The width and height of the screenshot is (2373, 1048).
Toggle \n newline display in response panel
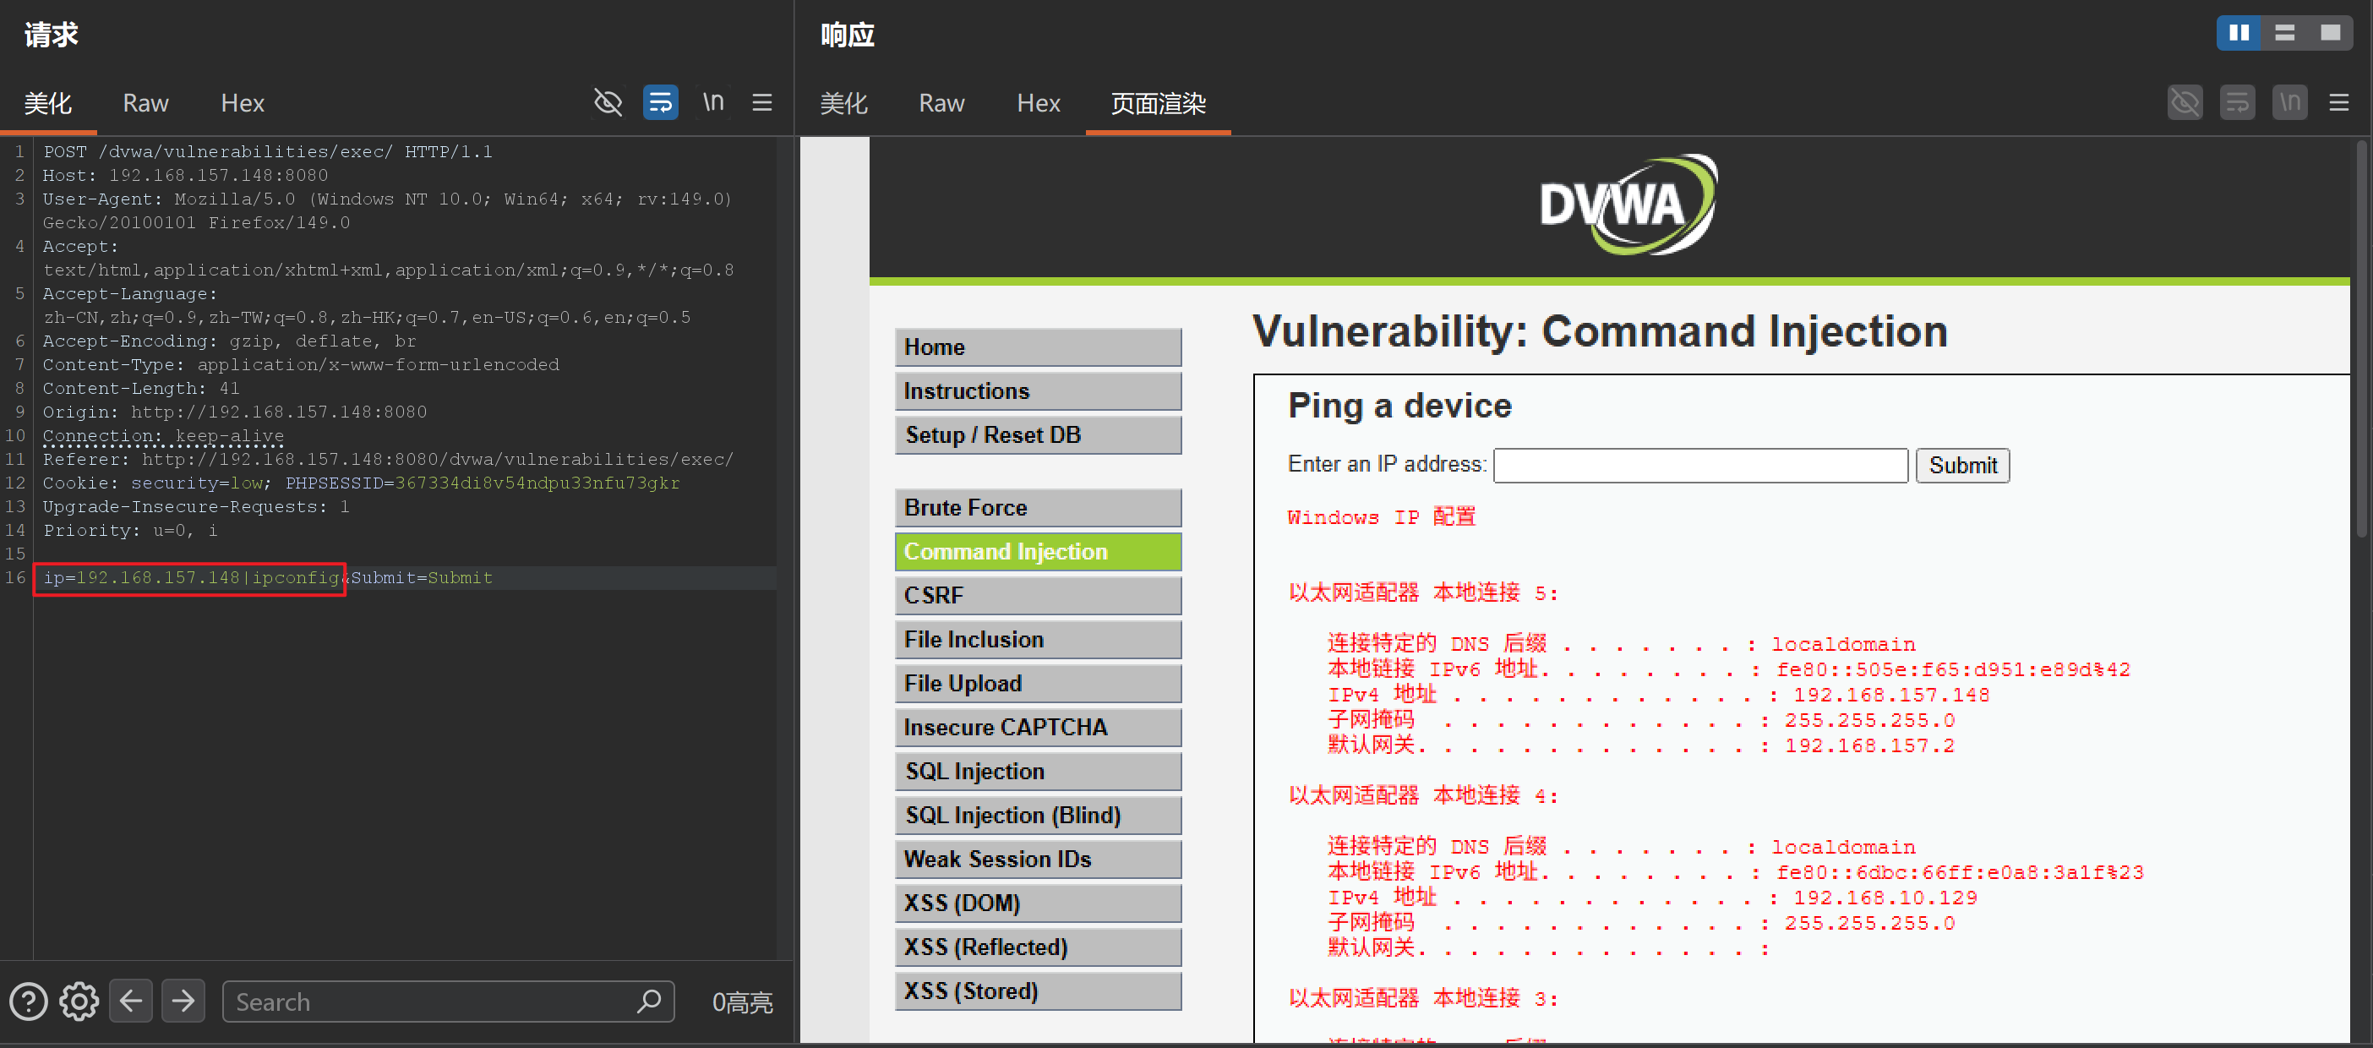[x=2290, y=102]
